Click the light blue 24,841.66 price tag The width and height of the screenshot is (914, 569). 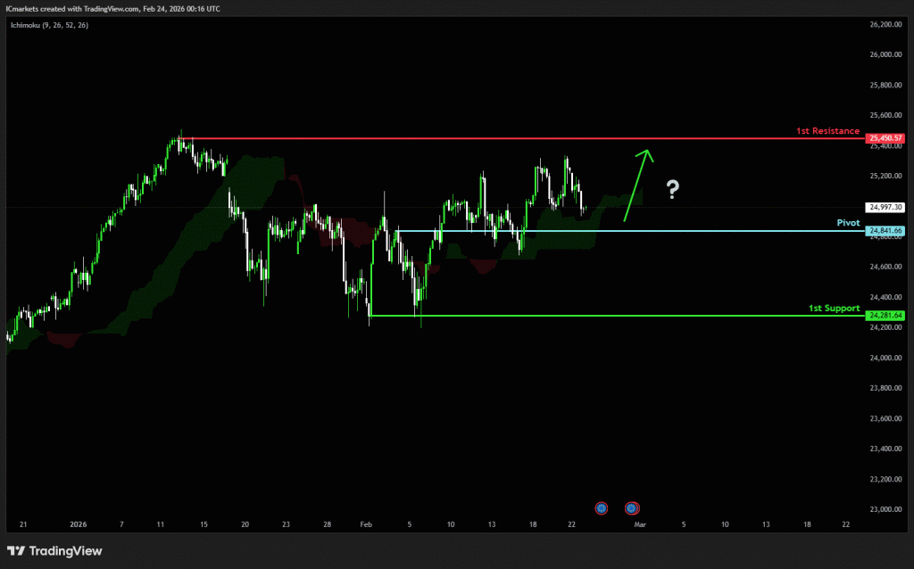tap(885, 231)
